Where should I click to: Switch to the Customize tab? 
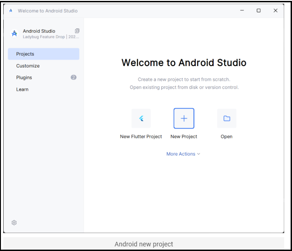(x=28, y=66)
